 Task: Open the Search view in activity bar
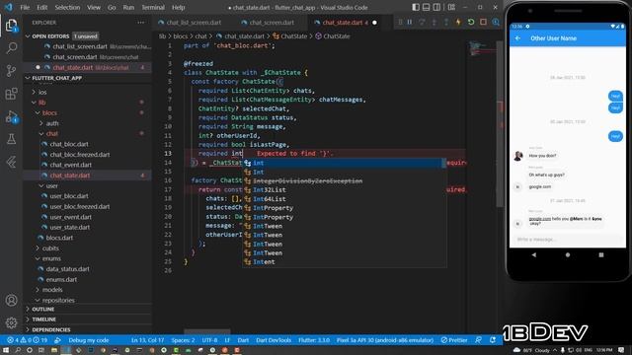pos(11,48)
